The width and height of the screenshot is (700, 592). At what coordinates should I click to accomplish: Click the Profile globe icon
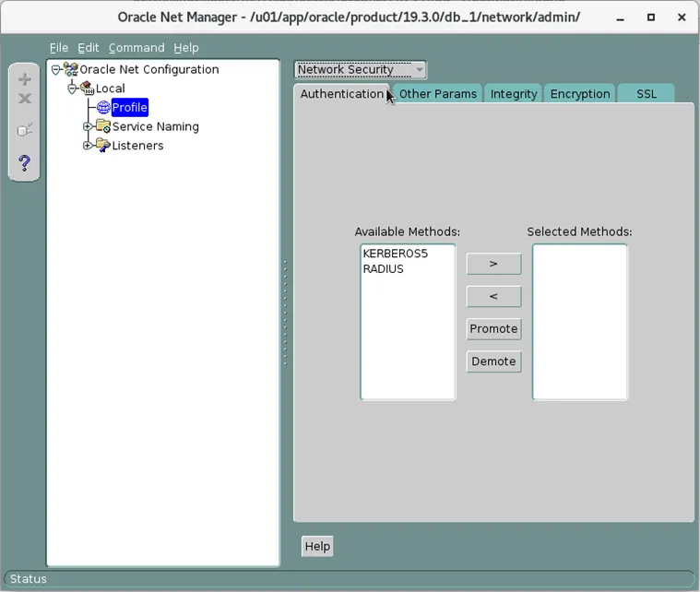click(x=103, y=107)
